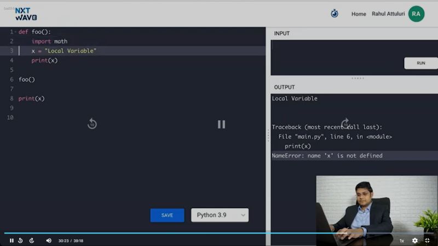Mute the video volume icon
The width and height of the screenshot is (438, 246).
49,241
